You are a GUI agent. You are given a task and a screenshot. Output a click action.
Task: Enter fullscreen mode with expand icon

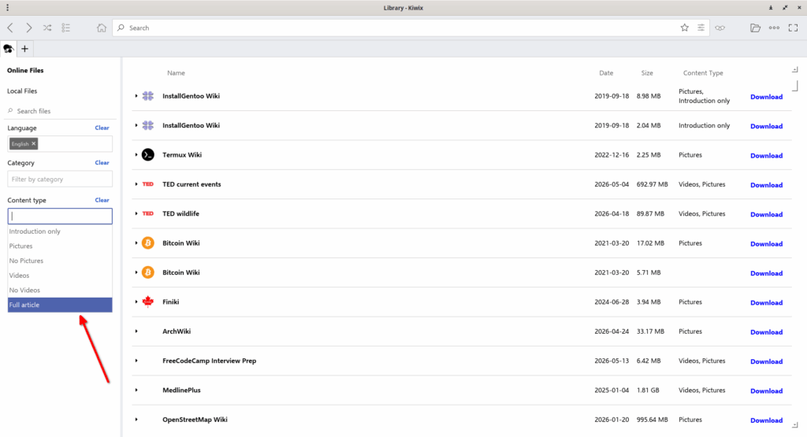(793, 28)
